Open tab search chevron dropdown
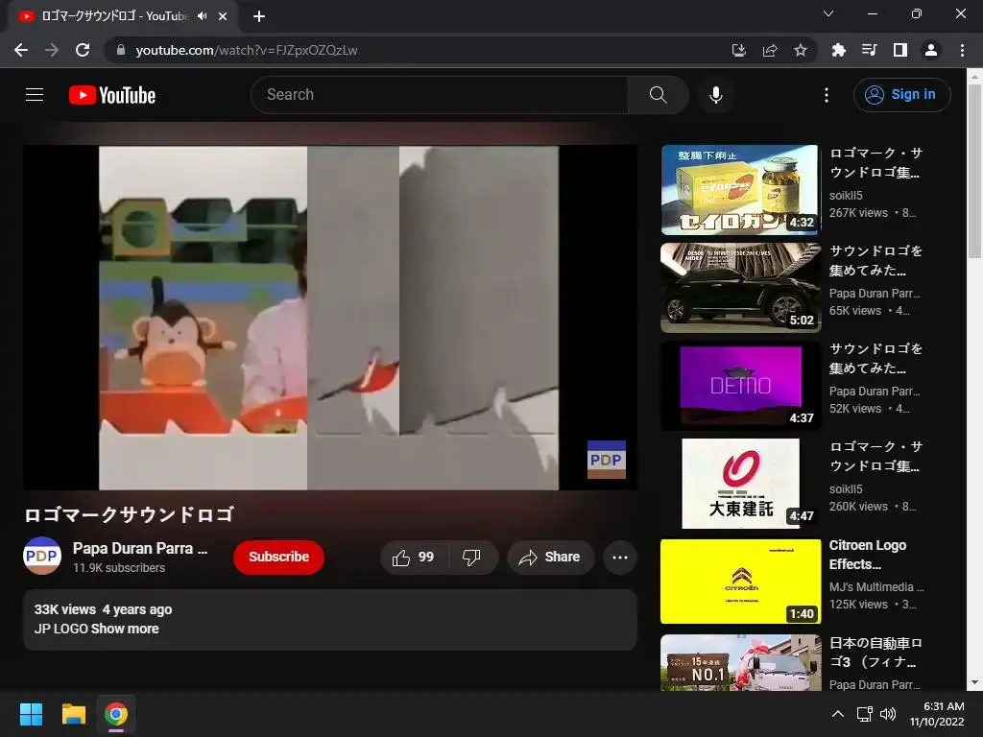983x737 pixels. [x=828, y=13]
